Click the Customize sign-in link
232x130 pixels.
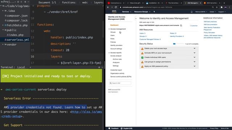194,26
